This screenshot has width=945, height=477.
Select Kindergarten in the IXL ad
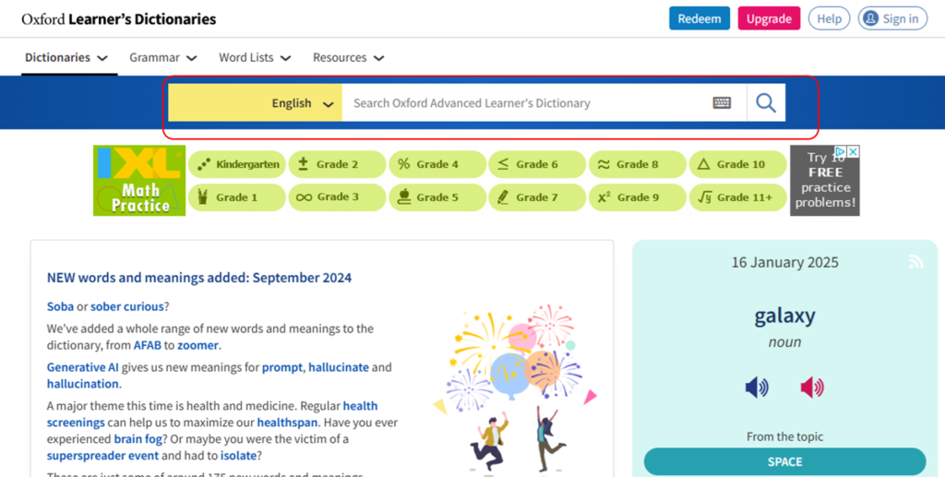pos(237,164)
